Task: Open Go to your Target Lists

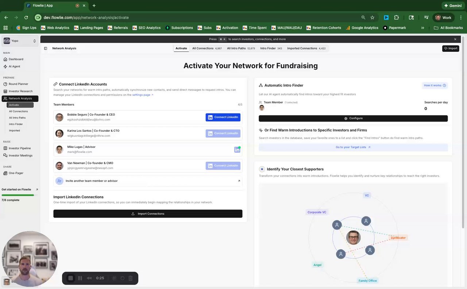Action: click(x=353, y=147)
